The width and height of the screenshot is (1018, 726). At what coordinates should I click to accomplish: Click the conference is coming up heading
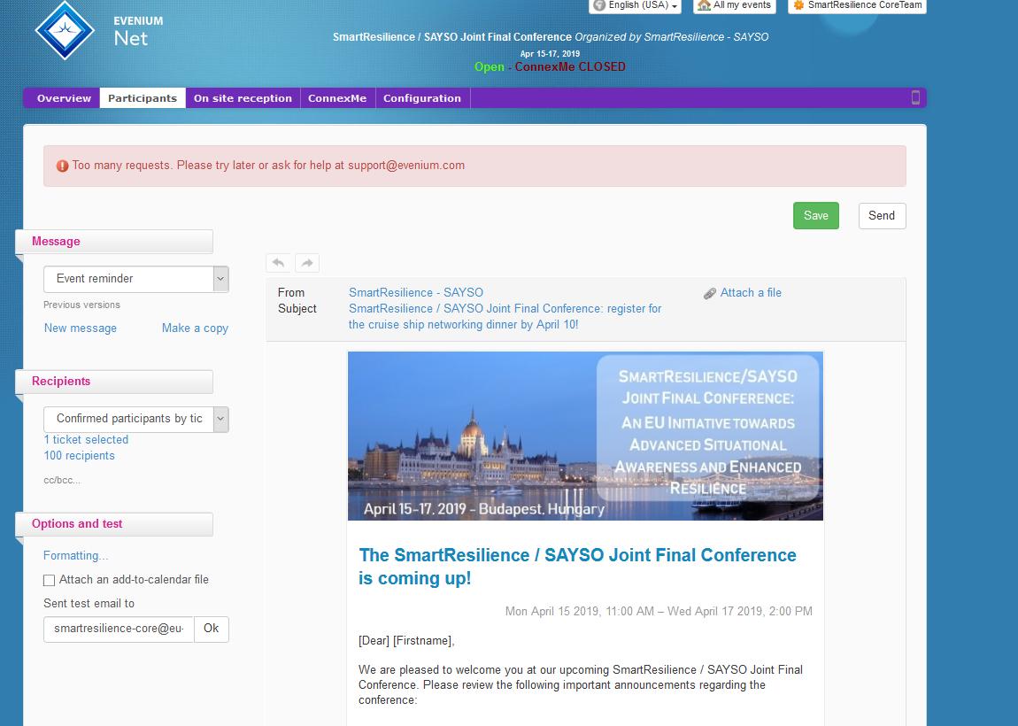(x=577, y=567)
